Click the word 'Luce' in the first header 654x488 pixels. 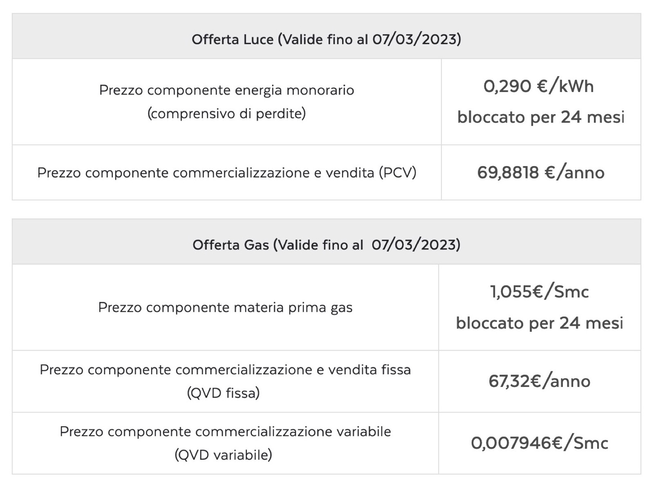[258, 39]
